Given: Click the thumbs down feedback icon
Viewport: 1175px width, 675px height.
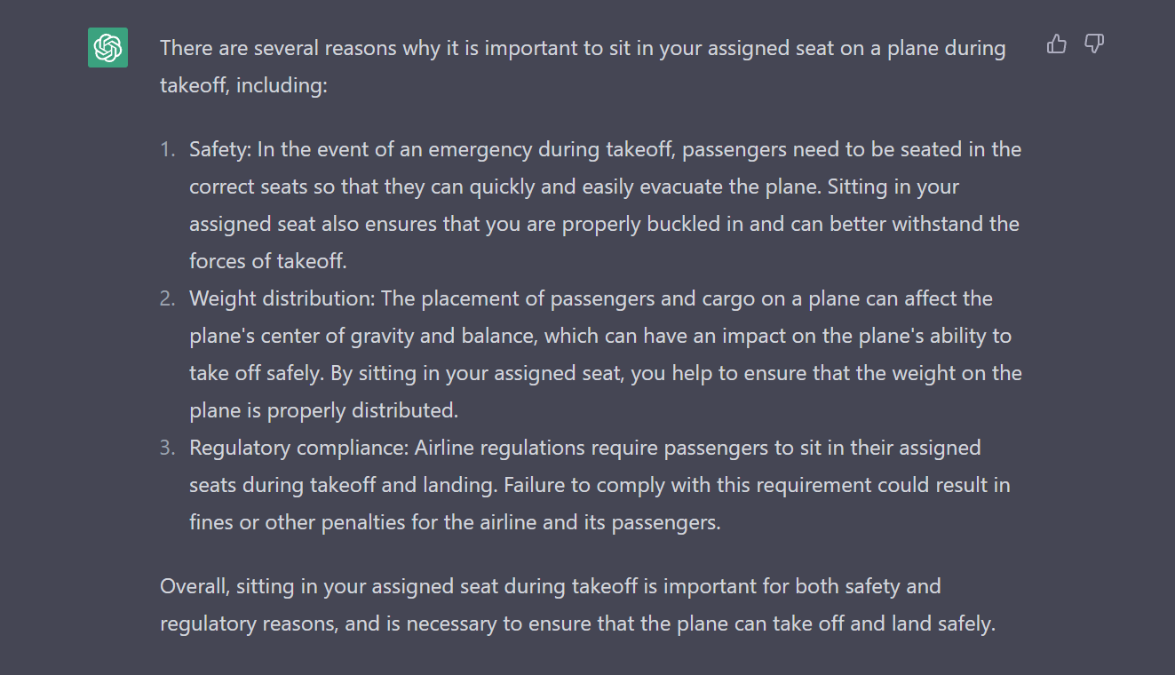Looking at the screenshot, I should coord(1094,44).
